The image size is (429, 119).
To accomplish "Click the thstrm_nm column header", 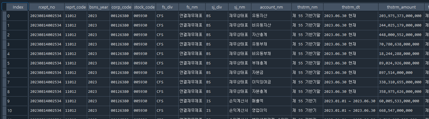I will 307,7.
